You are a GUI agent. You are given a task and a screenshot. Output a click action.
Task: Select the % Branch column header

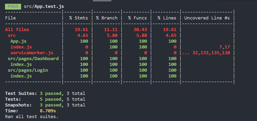click(107, 18)
